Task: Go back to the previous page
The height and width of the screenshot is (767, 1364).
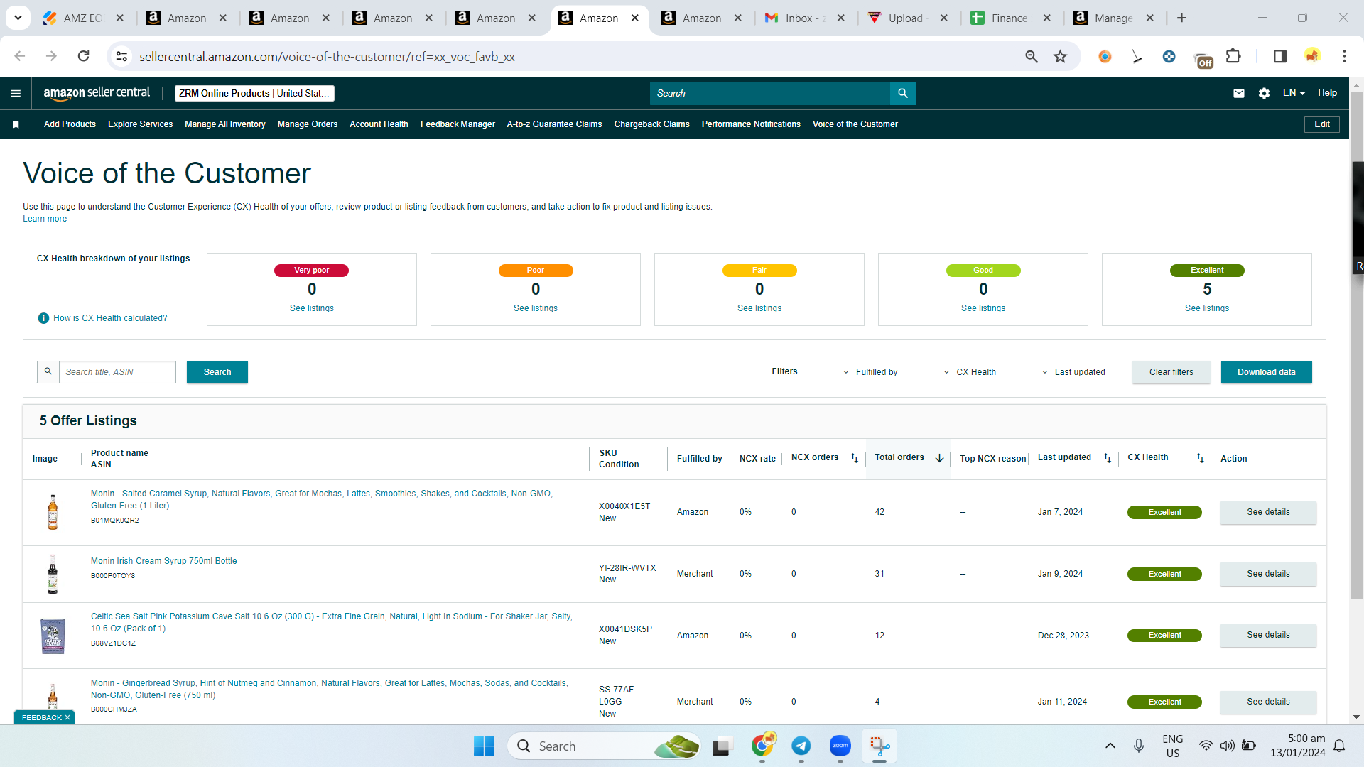Action: point(20,56)
